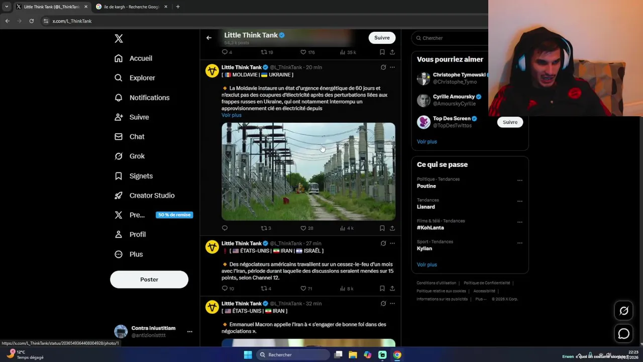This screenshot has height=362, width=643.
Task: Open Chat messages in the sidebar
Action: tap(129, 137)
